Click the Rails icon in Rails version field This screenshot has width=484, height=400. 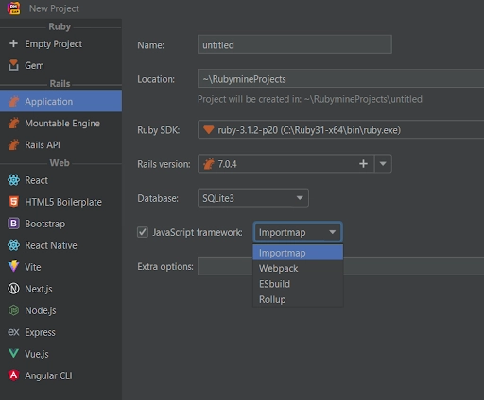pyautogui.click(x=209, y=164)
